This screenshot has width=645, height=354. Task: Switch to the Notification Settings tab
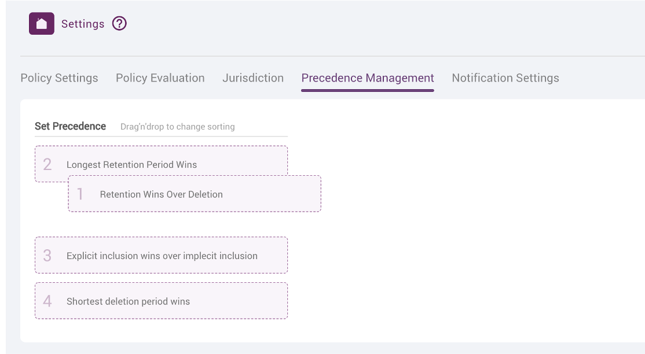505,78
